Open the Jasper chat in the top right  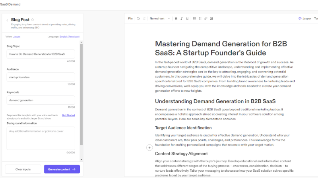305,19
